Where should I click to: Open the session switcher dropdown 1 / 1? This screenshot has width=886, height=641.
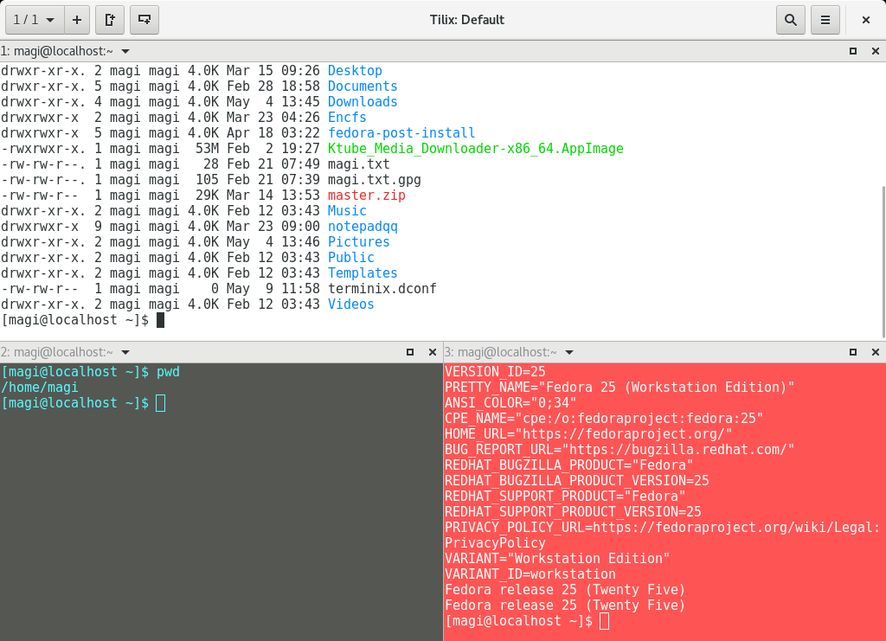pos(35,20)
